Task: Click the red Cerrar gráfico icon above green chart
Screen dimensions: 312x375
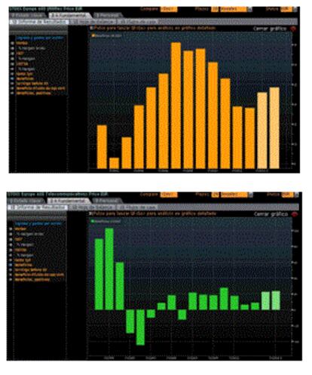Action: coord(294,214)
